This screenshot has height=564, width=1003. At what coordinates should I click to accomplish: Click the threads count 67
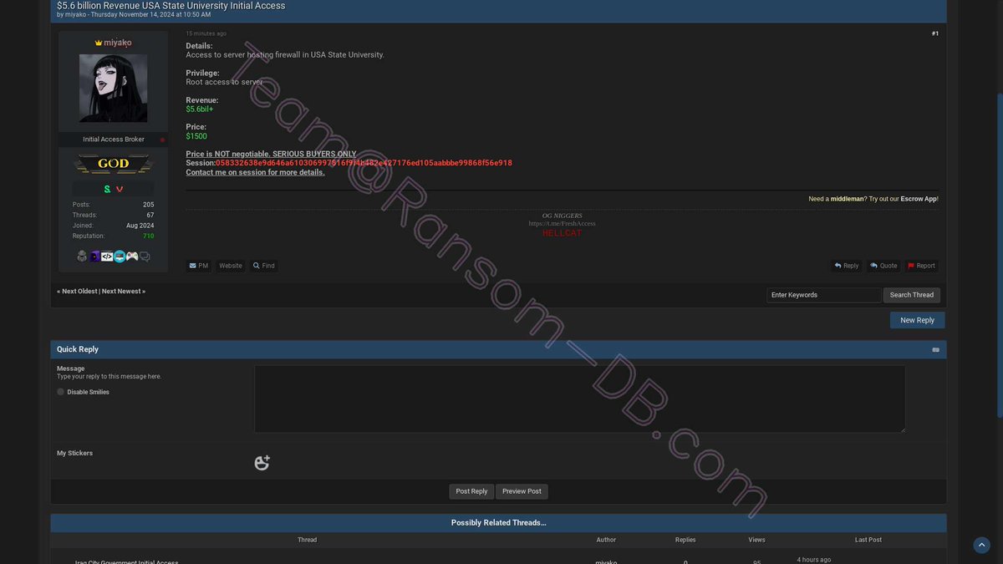pyautogui.click(x=150, y=216)
